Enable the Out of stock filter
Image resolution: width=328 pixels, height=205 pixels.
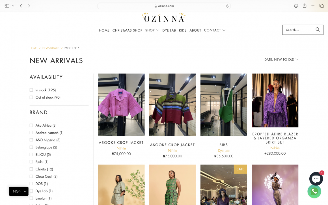click(x=31, y=97)
